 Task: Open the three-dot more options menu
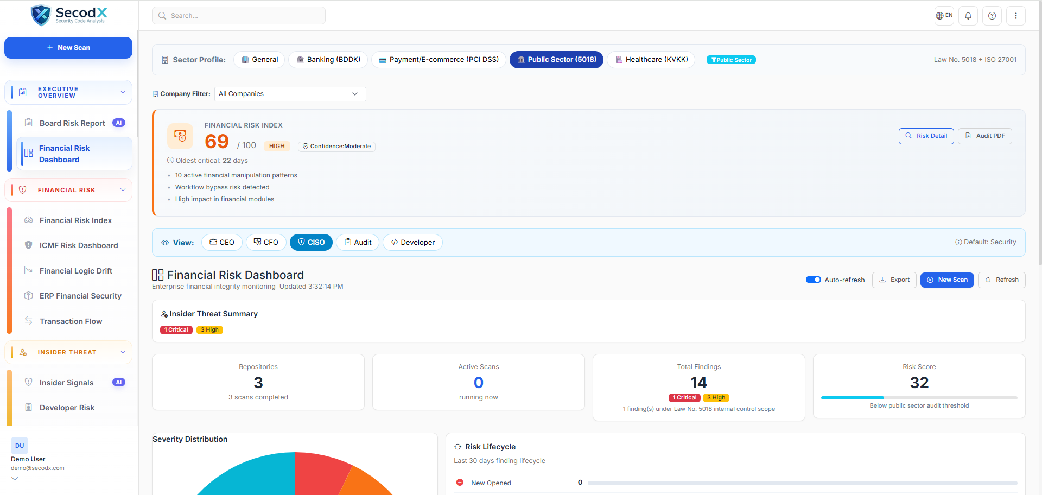click(x=1016, y=16)
